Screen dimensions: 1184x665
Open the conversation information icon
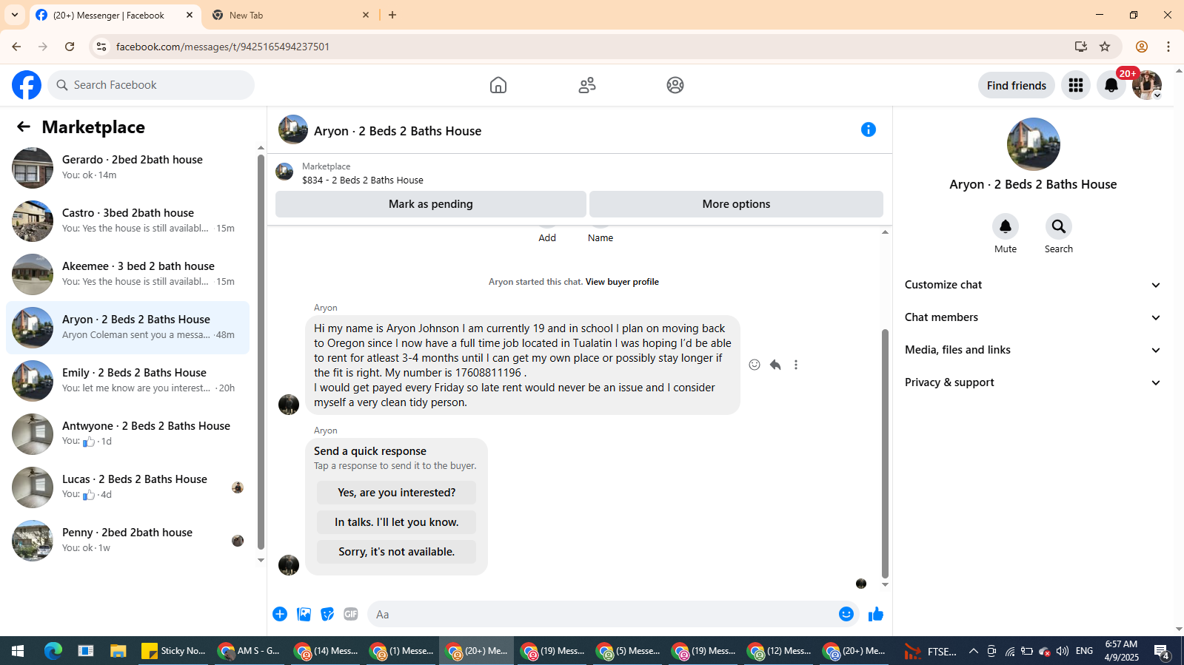[869, 130]
